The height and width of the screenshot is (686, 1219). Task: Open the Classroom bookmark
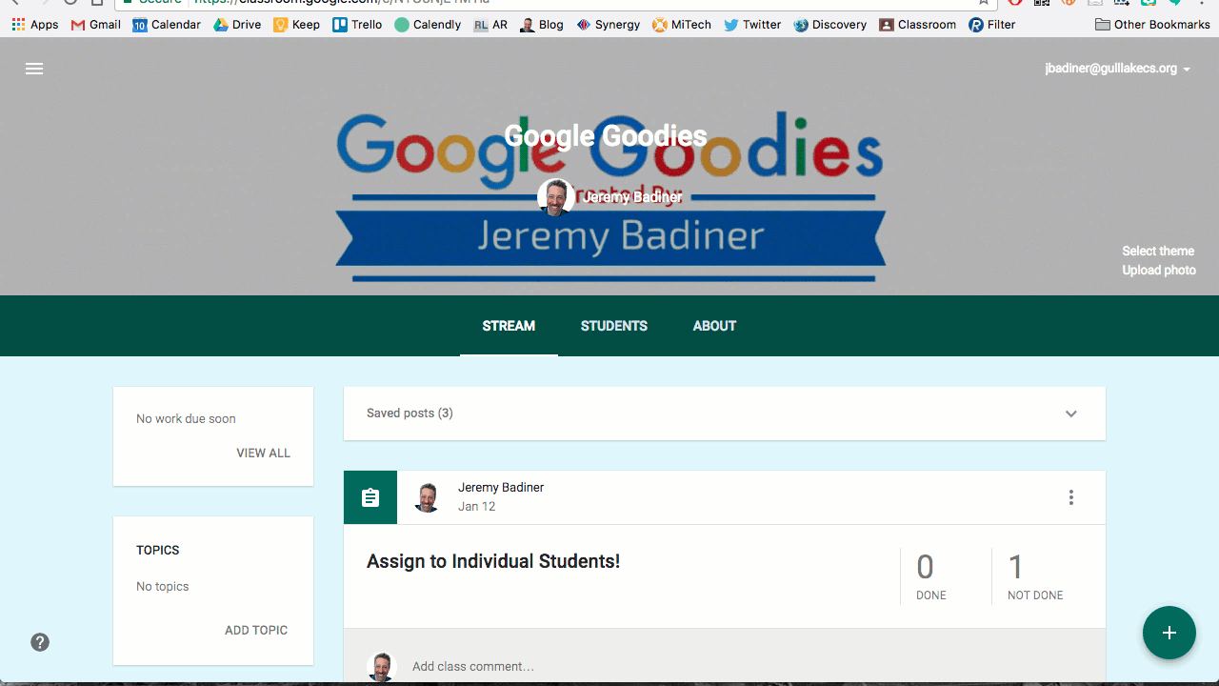(x=918, y=25)
